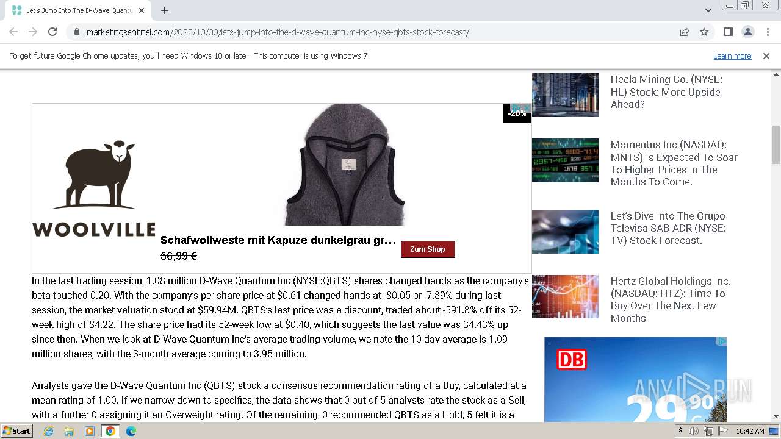781x439 pixels.
Task: Click the strikethrough price 56,99 €
Action: (x=179, y=256)
